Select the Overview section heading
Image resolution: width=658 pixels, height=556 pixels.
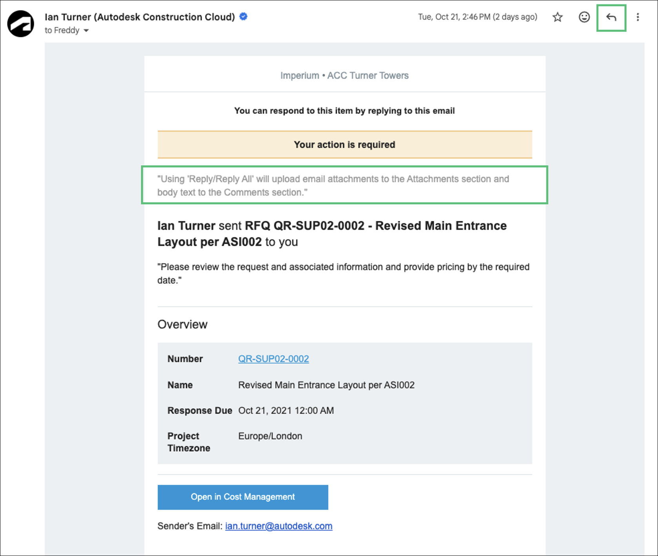click(182, 324)
